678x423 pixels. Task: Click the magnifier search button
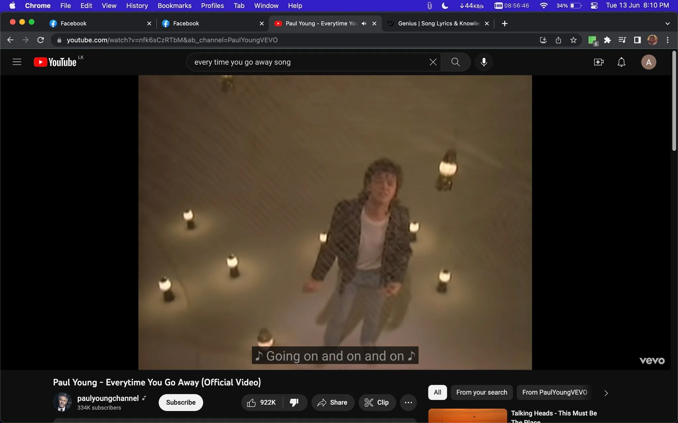click(456, 62)
